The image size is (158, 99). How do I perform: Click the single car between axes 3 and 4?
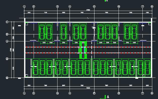(64, 32)
